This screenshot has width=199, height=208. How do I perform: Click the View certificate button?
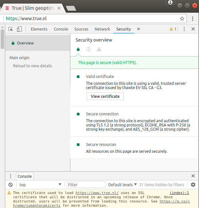105,96
